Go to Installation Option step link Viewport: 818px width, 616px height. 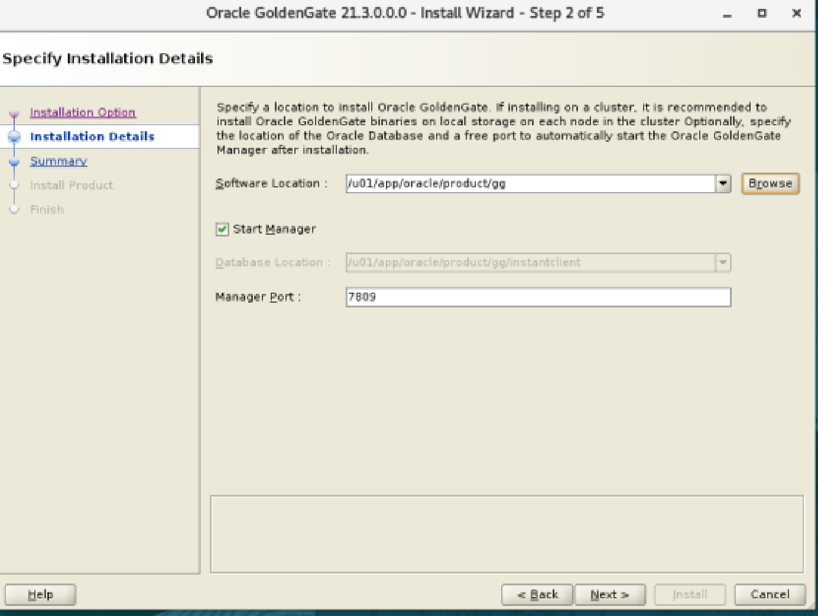[83, 112]
